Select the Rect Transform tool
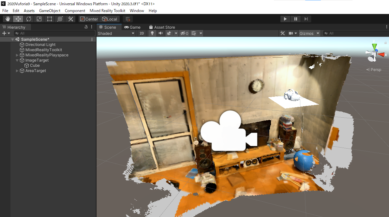Screen dimensions: 389x217 [x=50, y=19]
